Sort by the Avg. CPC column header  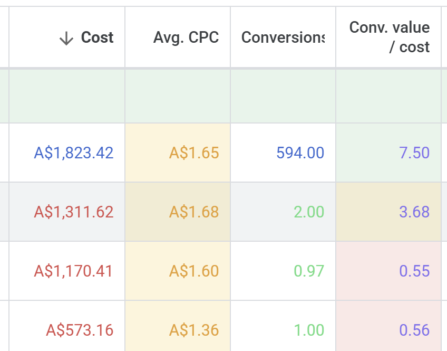click(x=186, y=37)
